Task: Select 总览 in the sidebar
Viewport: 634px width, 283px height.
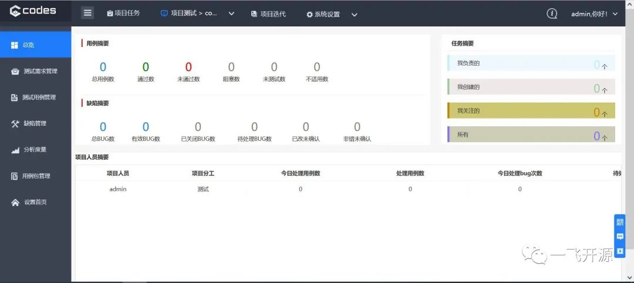Action: coord(36,45)
